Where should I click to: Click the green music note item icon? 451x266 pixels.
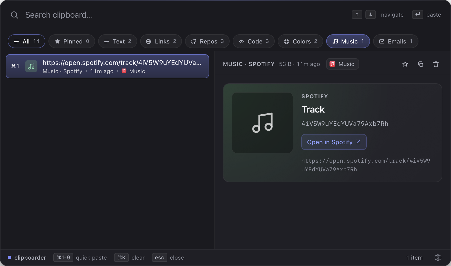click(x=31, y=66)
